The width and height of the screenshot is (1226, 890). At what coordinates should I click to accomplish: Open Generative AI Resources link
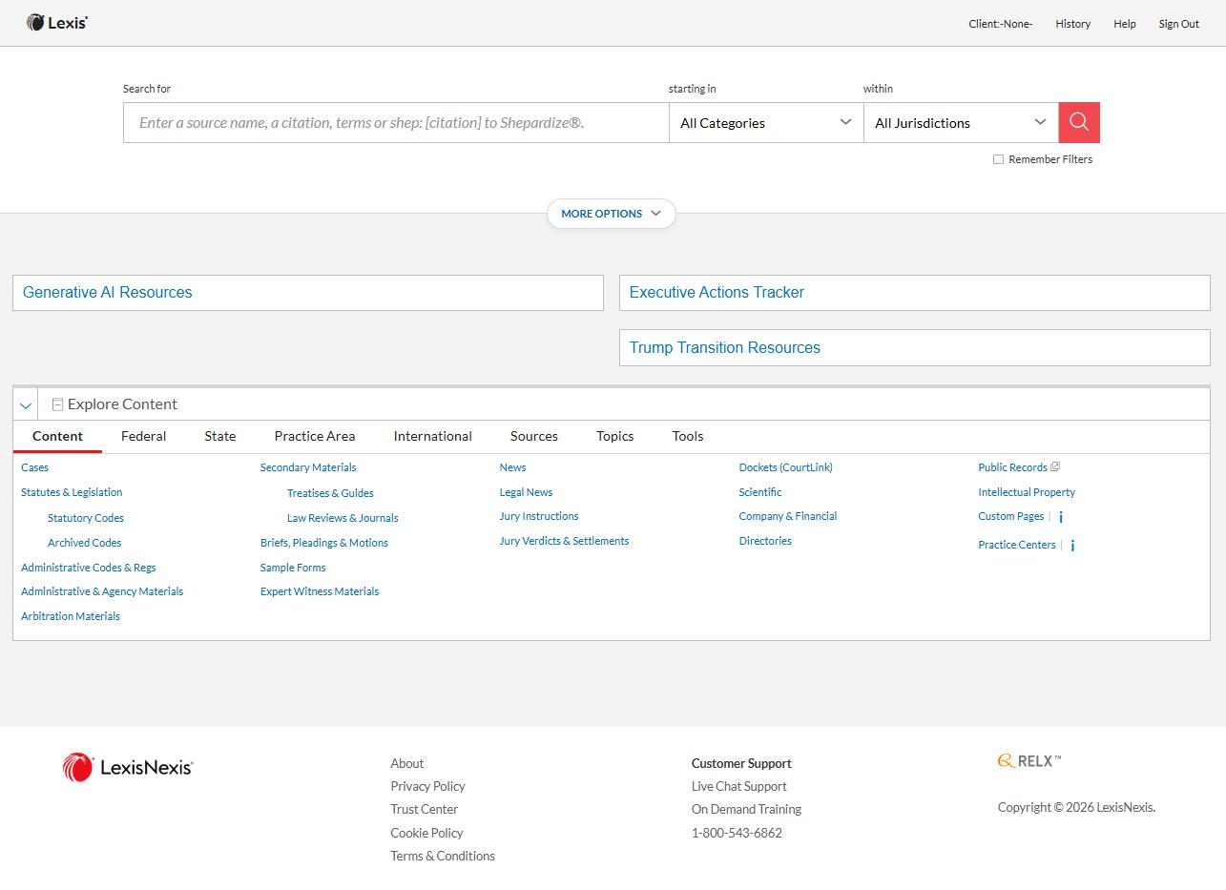click(x=107, y=293)
